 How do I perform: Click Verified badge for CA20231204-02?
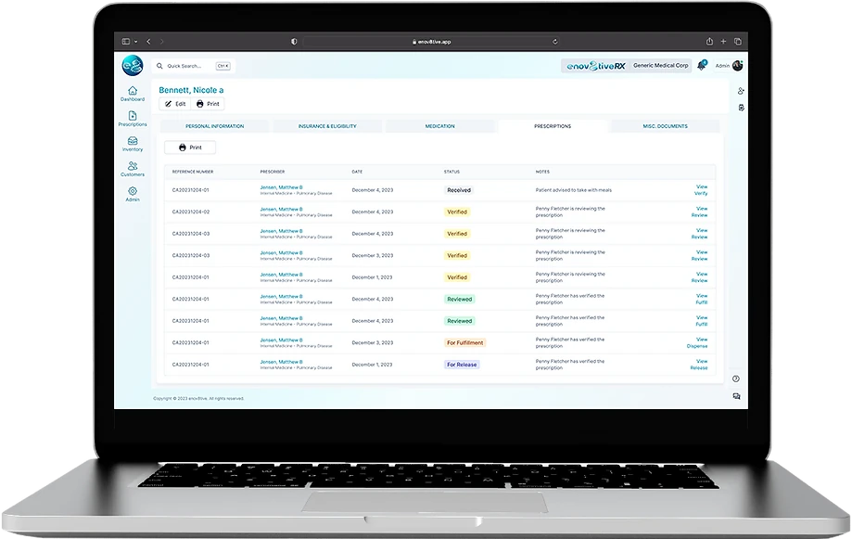pos(457,212)
